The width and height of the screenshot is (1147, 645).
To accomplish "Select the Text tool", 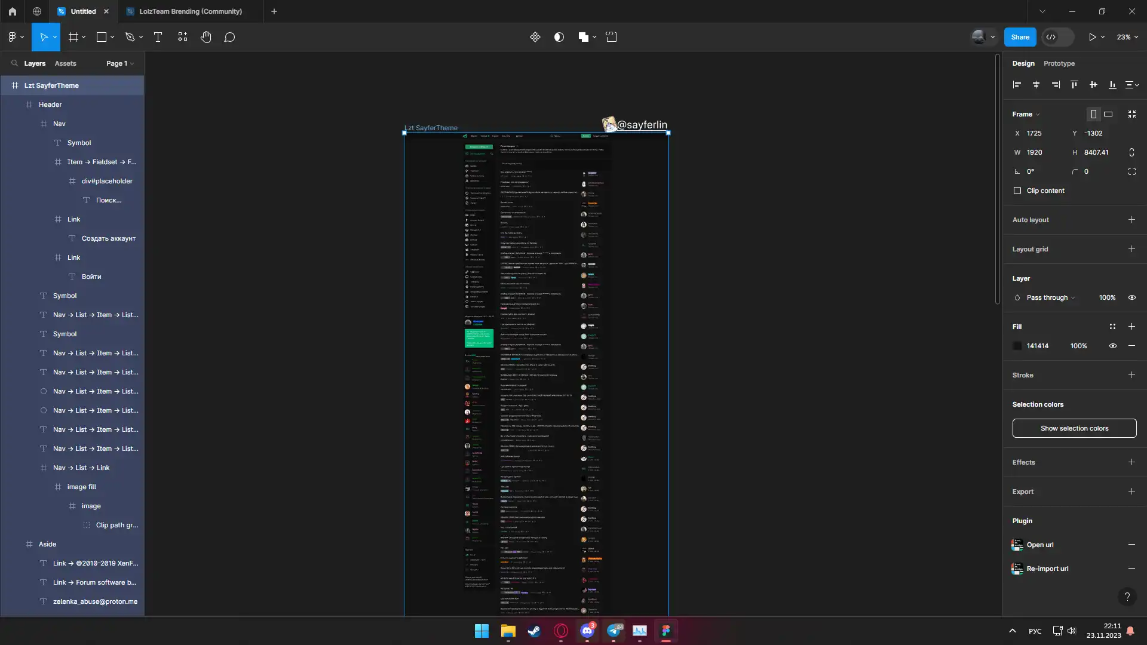I will (158, 37).
